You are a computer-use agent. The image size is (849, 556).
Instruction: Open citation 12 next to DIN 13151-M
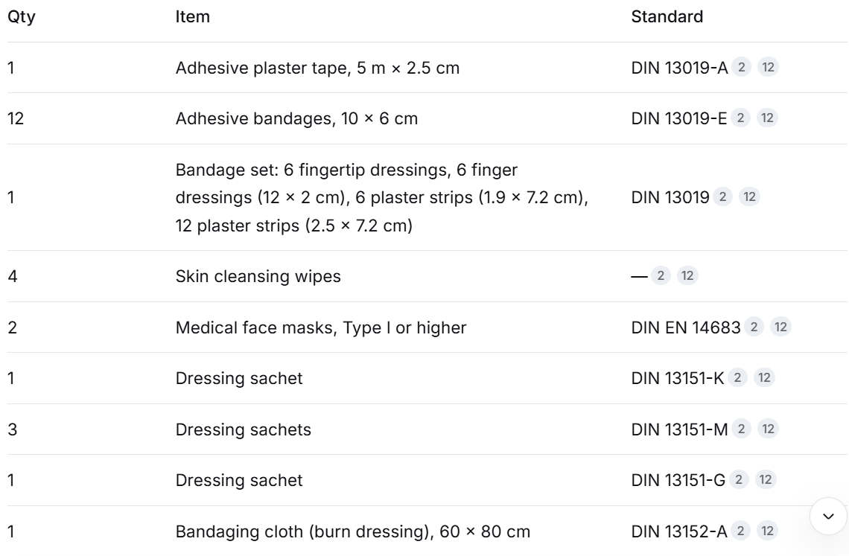point(768,429)
